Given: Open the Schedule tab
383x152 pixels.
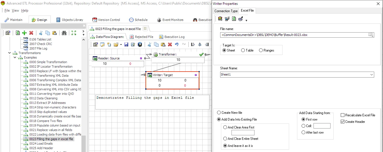Looking at the screenshot, I should (x=138, y=20).
